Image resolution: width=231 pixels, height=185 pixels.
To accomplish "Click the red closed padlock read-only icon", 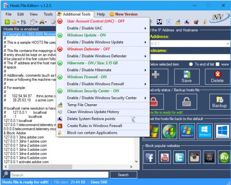I will click(154, 102).
